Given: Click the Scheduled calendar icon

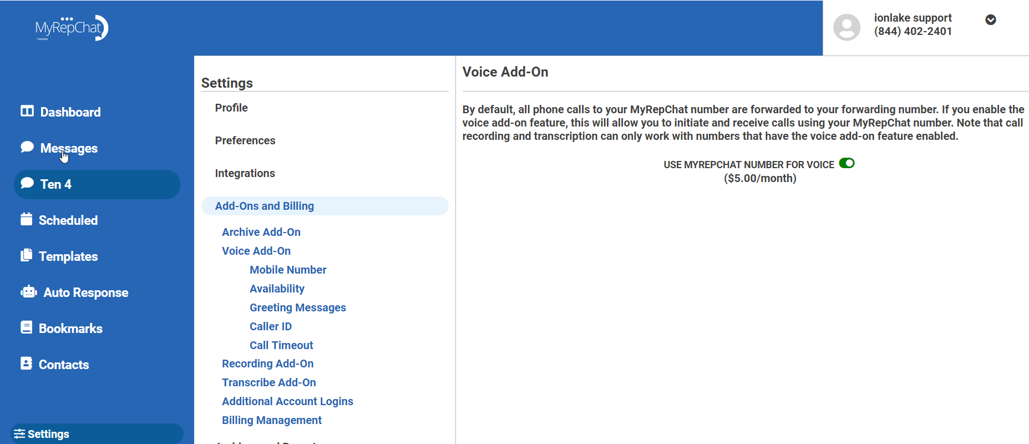Looking at the screenshot, I should click(x=26, y=219).
